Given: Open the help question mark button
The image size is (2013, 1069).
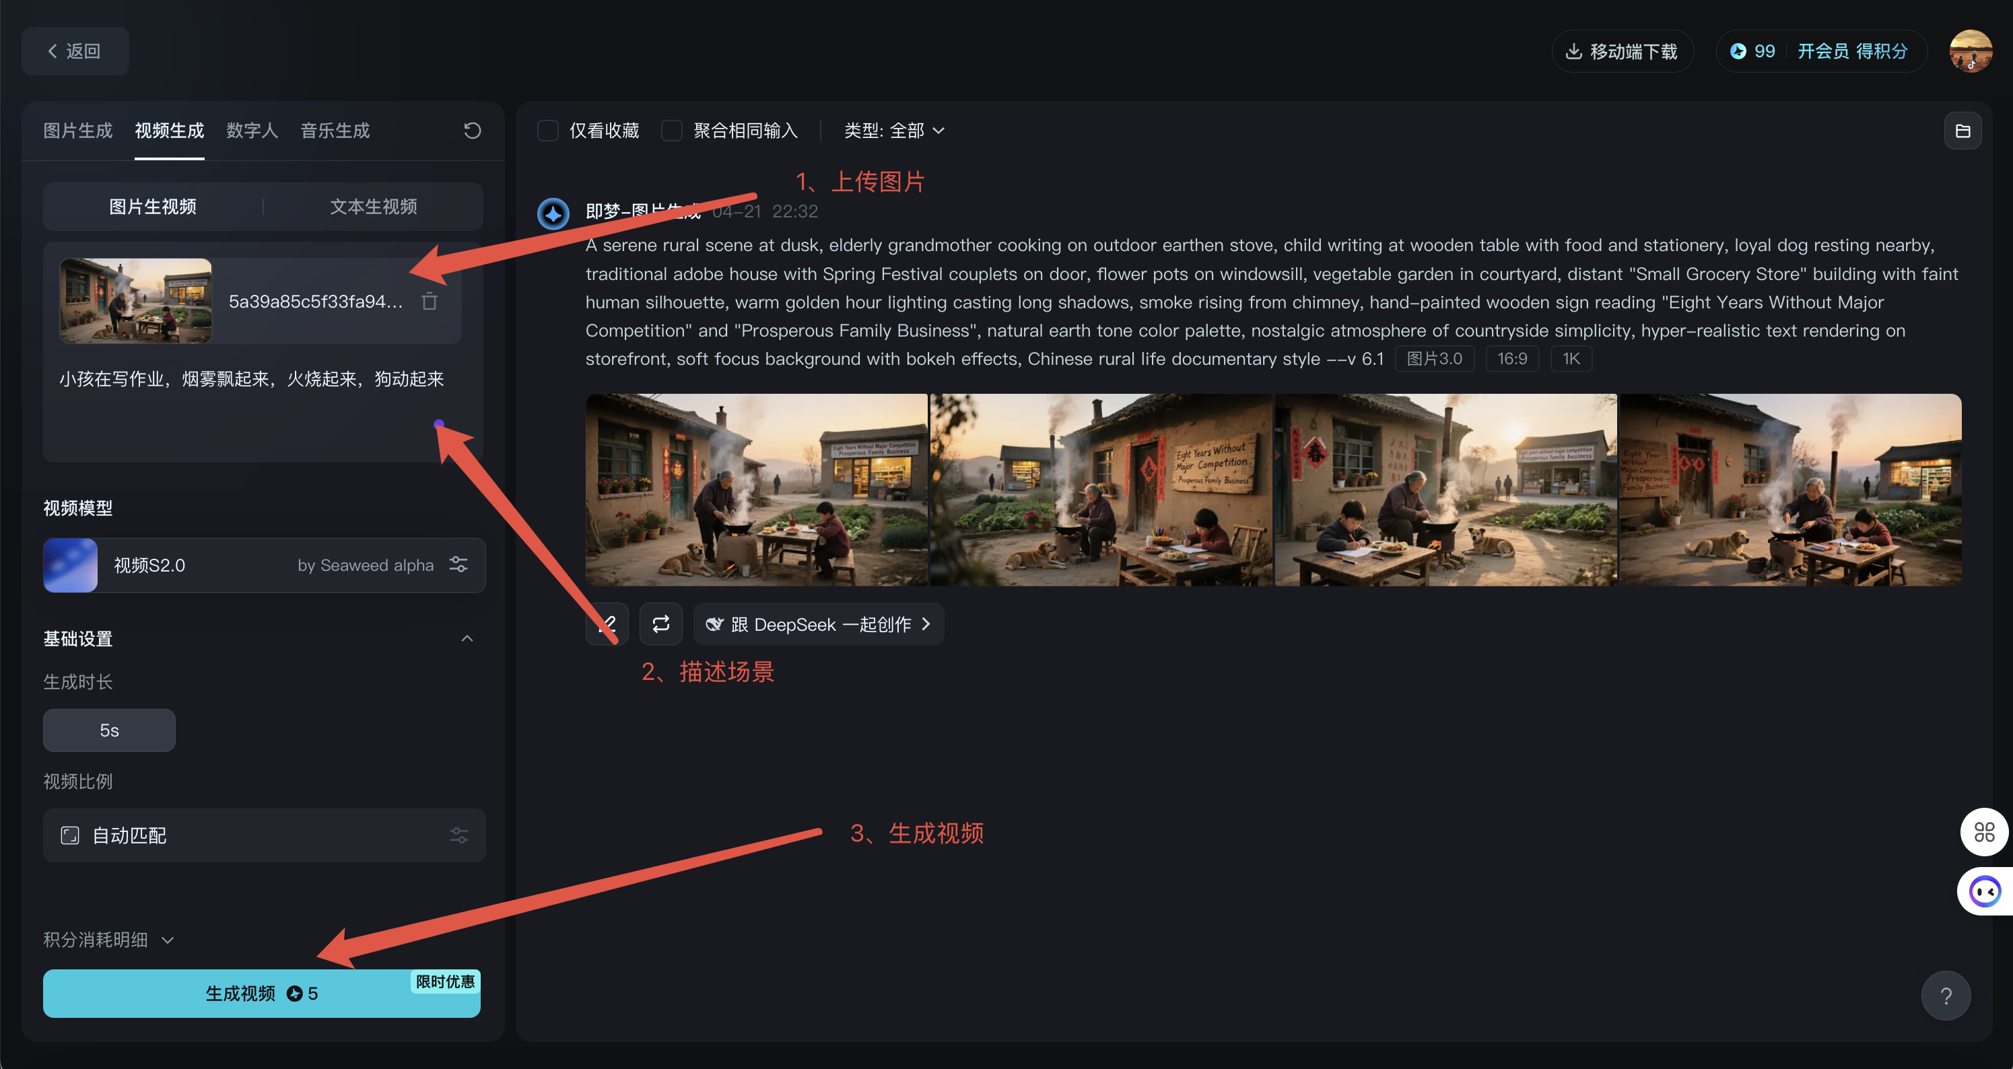Looking at the screenshot, I should click(1946, 996).
